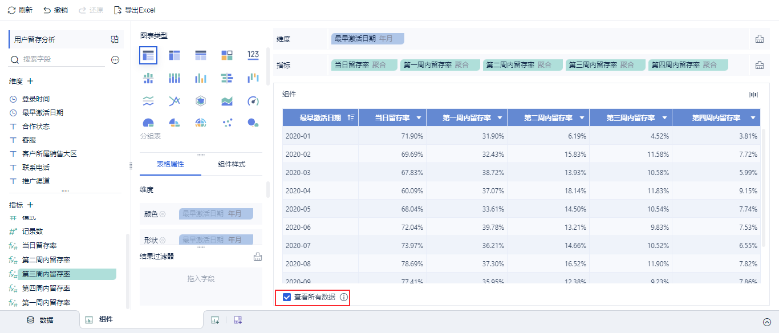The height and width of the screenshot is (333, 779).
Task: Toggle sort order on 最早激活日期 column header
Action: [351, 117]
